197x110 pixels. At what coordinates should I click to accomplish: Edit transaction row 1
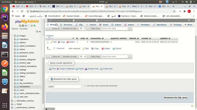54,42
